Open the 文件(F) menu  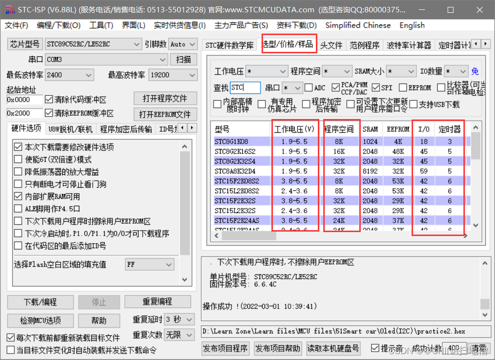16,25
